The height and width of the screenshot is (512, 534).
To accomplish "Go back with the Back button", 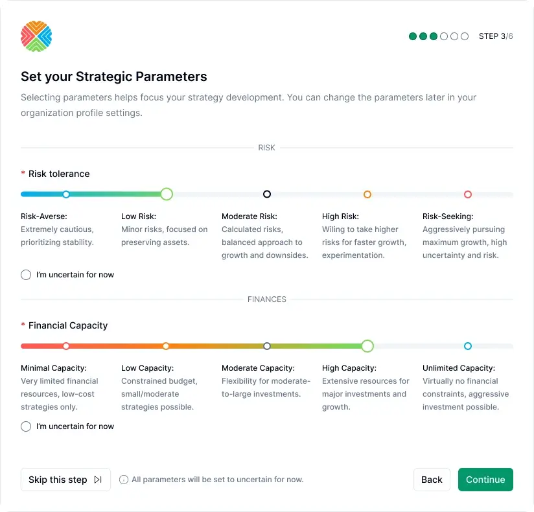I will click(432, 480).
